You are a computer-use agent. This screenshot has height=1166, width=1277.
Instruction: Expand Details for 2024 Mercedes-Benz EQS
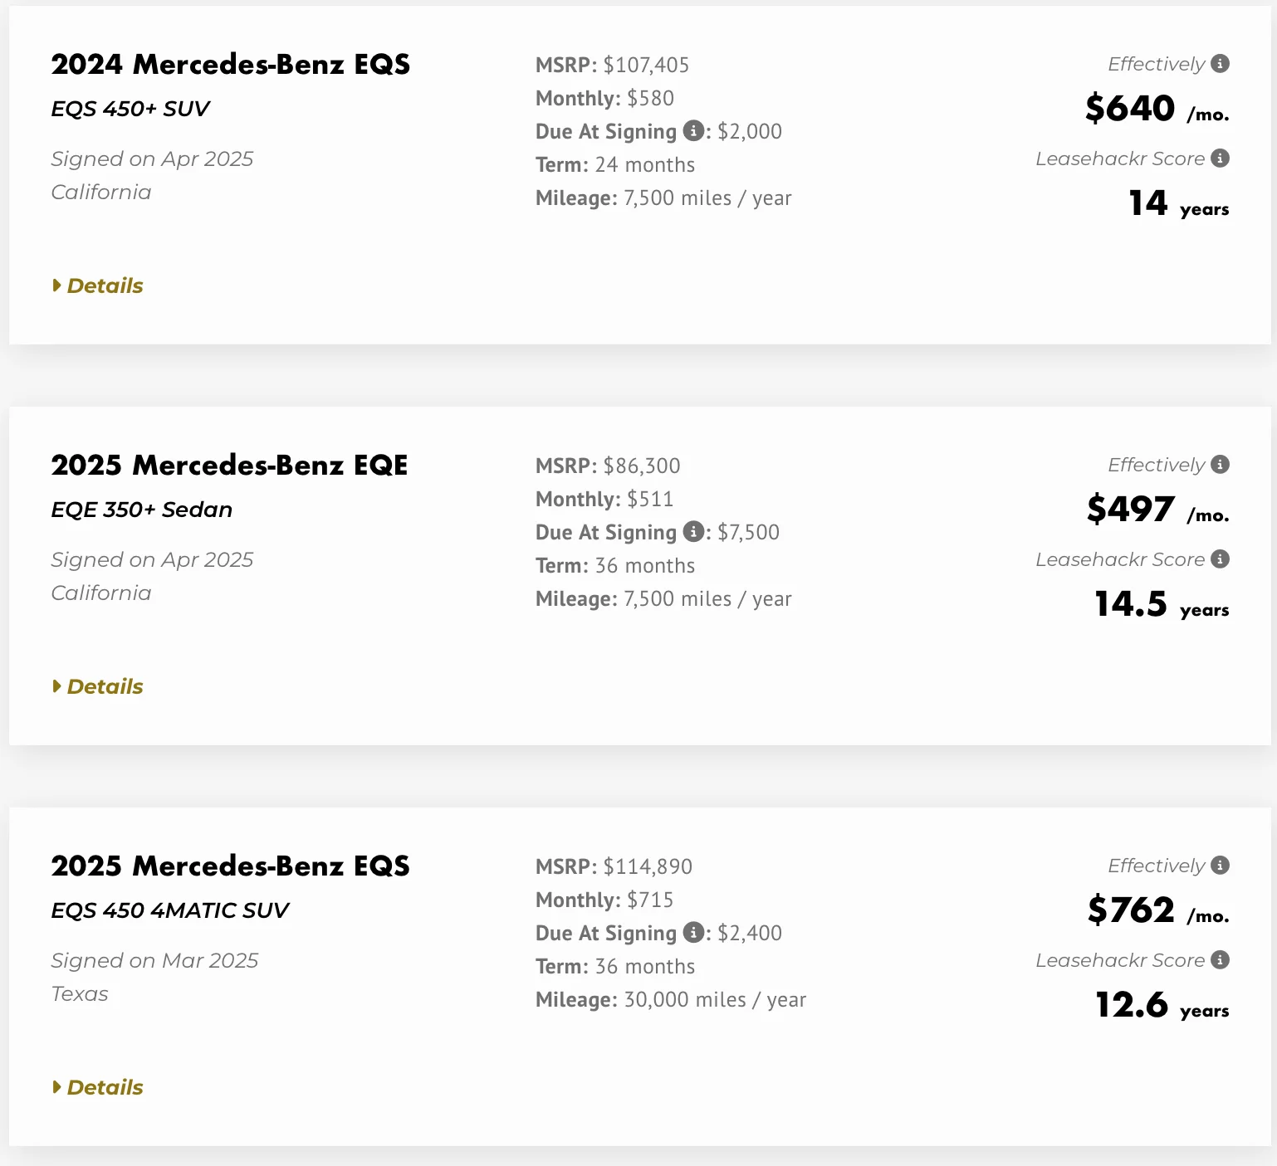click(98, 285)
